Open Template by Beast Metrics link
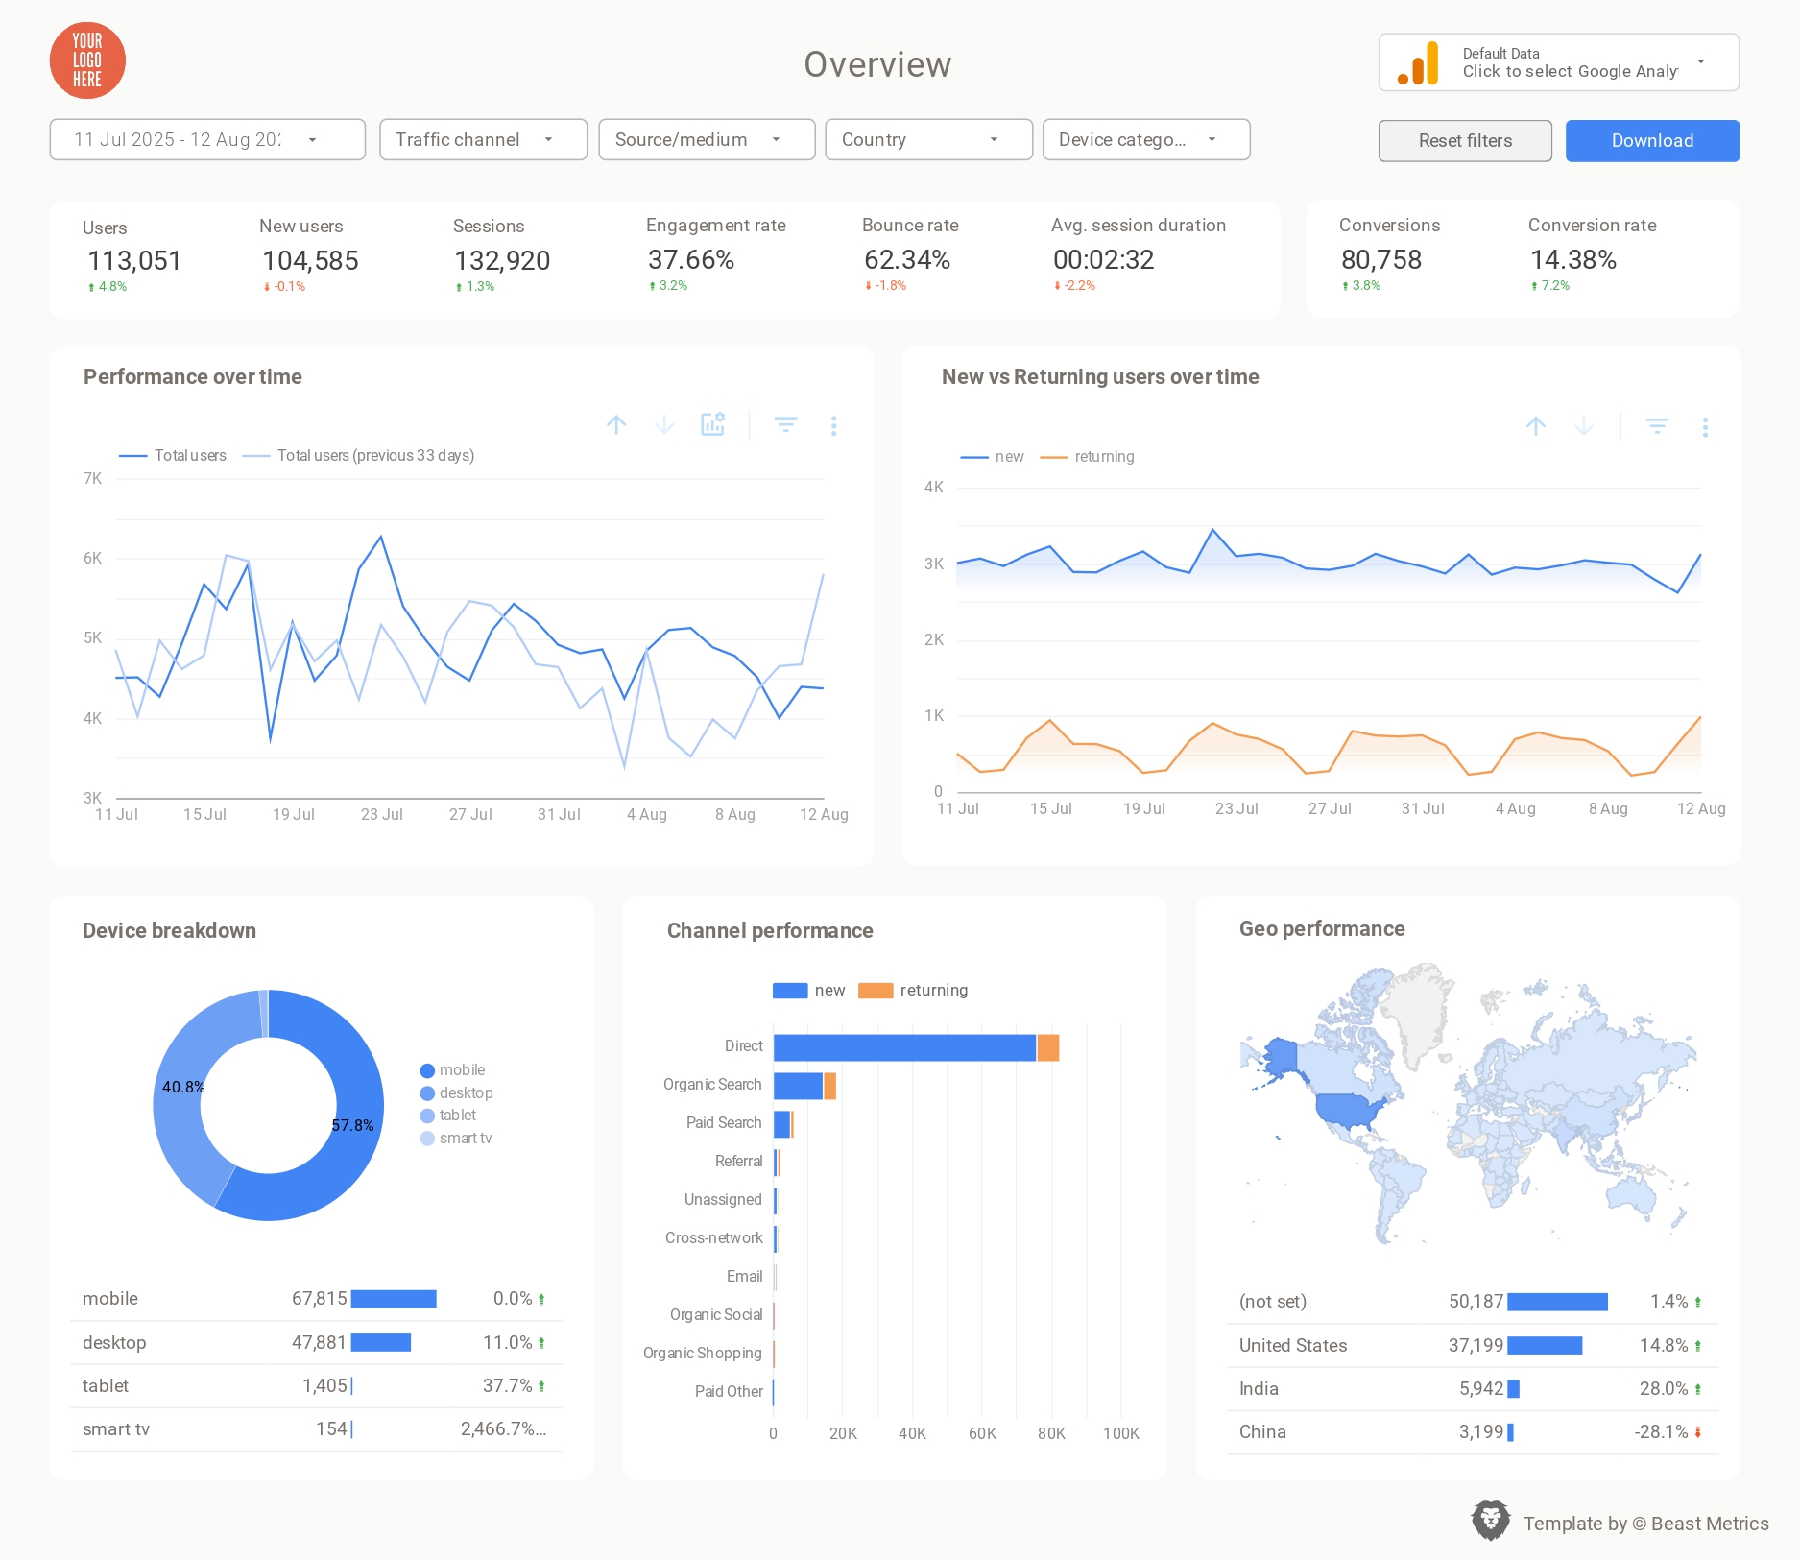The image size is (1800, 1560). point(1645,1524)
